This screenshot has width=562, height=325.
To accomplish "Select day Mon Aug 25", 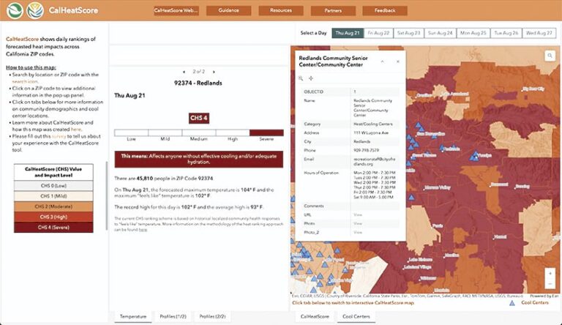I will [x=473, y=33].
